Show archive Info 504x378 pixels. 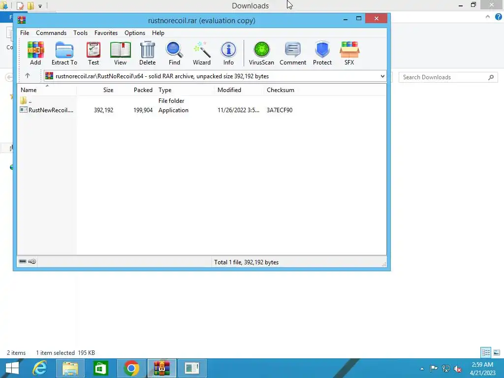228,53
